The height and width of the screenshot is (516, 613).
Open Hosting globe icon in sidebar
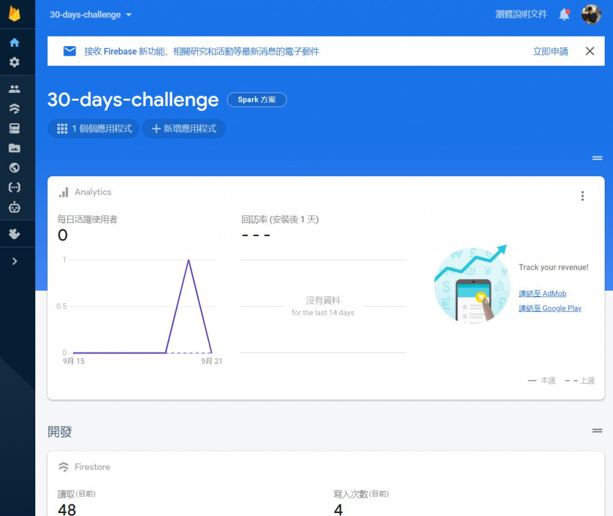click(x=14, y=168)
